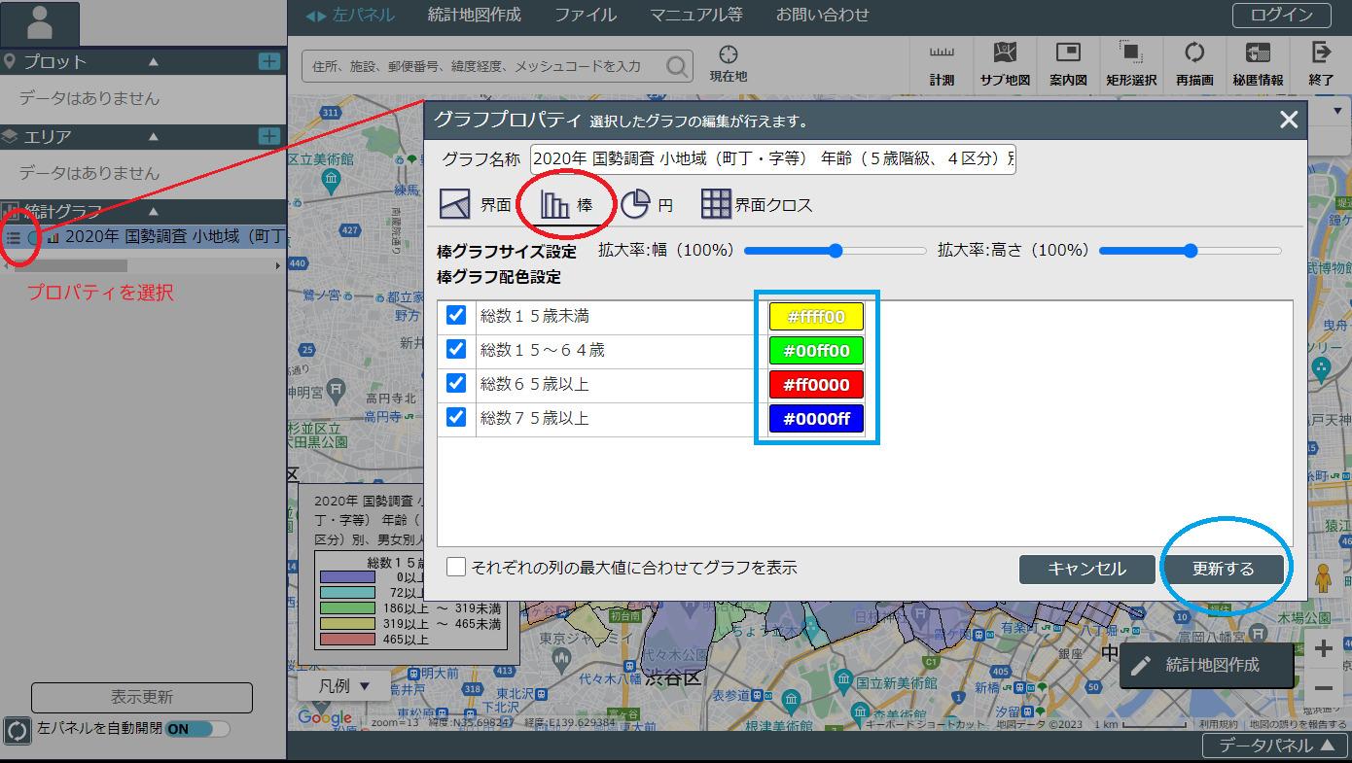Open the ファイル menu
Screen dimensions: 1352x763
[586, 15]
